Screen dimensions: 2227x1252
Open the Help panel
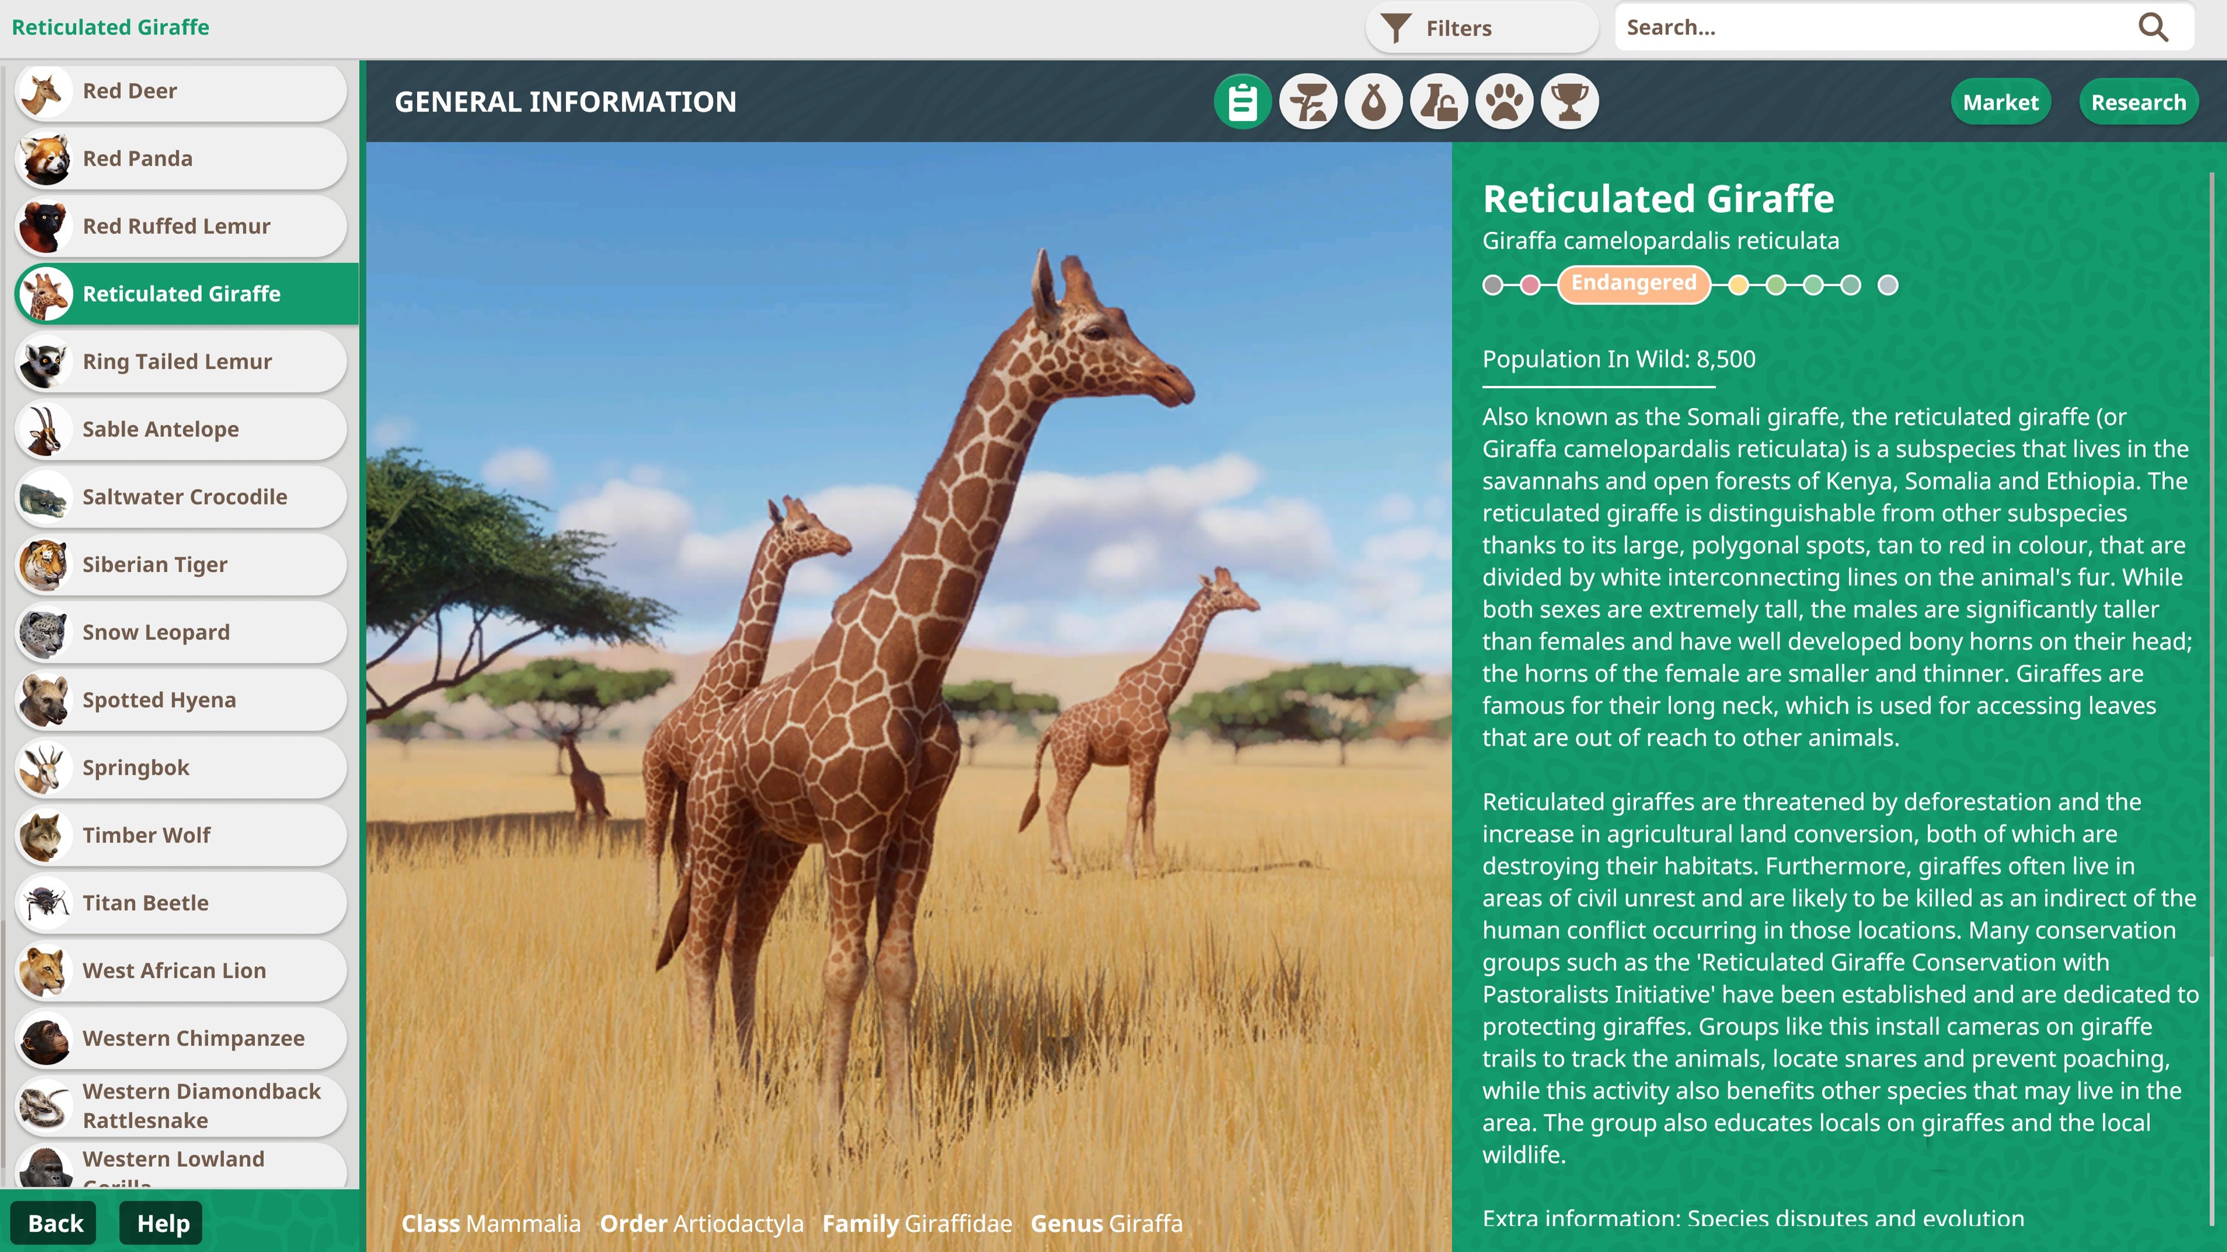(x=161, y=1222)
